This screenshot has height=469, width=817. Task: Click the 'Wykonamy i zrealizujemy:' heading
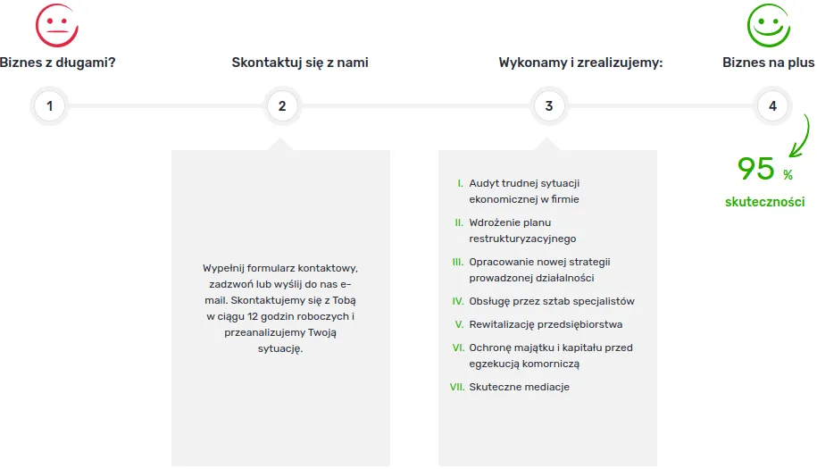click(x=580, y=63)
